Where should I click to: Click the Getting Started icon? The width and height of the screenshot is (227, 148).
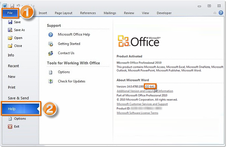51,44
